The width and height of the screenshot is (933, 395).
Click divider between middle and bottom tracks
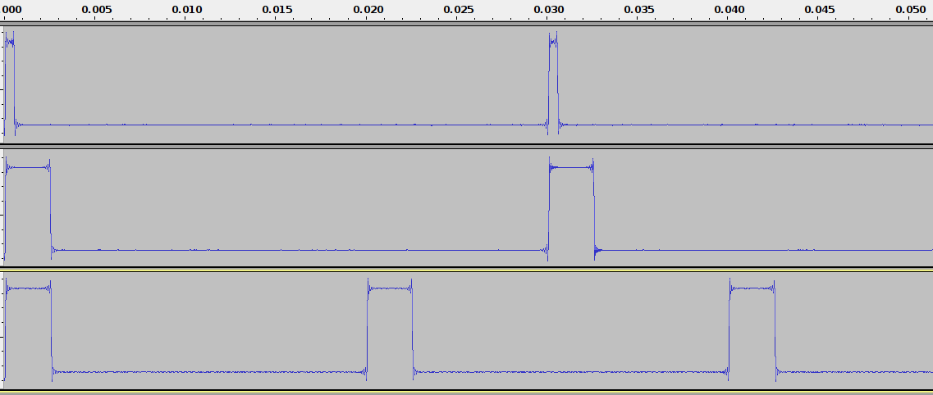[x=466, y=268]
